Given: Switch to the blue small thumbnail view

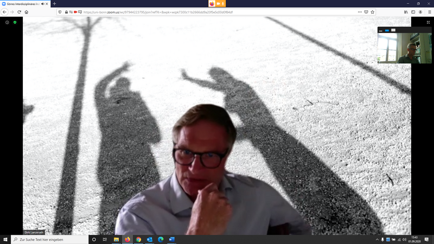Looking at the screenshot, I should [387, 30].
